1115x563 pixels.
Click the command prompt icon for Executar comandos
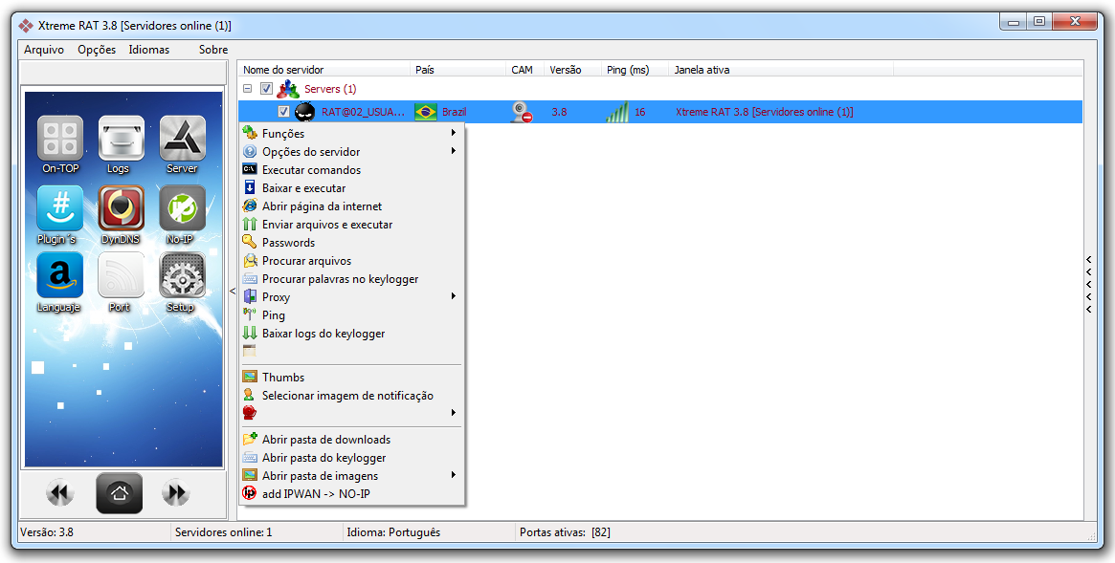[x=249, y=169]
